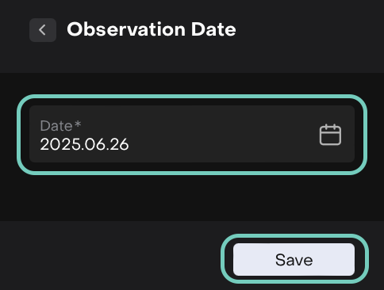
Task: Save the observation date
Action: pos(294,260)
